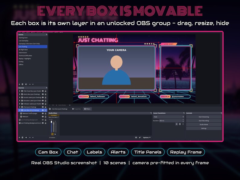Viewport: 240px width, 180px height.
Task: Select Gameplay Fullscreen (Cam Only) scene
Action: click(33, 43)
